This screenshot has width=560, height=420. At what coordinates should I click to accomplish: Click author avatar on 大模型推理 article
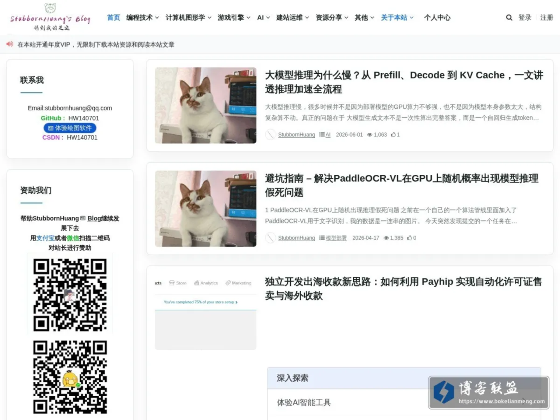click(x=271, y=135)
